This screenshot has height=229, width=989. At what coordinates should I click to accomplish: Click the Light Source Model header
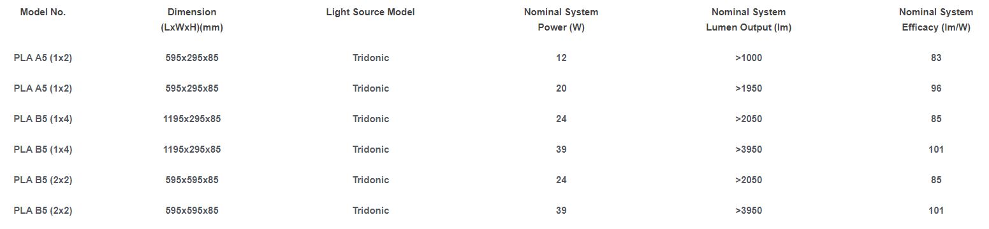point(370,12)
